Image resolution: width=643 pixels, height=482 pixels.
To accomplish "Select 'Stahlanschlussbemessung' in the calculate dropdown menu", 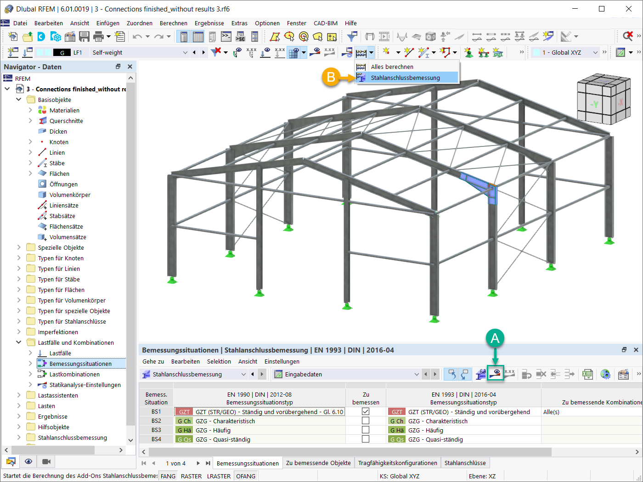I will (x=407, y=78).
